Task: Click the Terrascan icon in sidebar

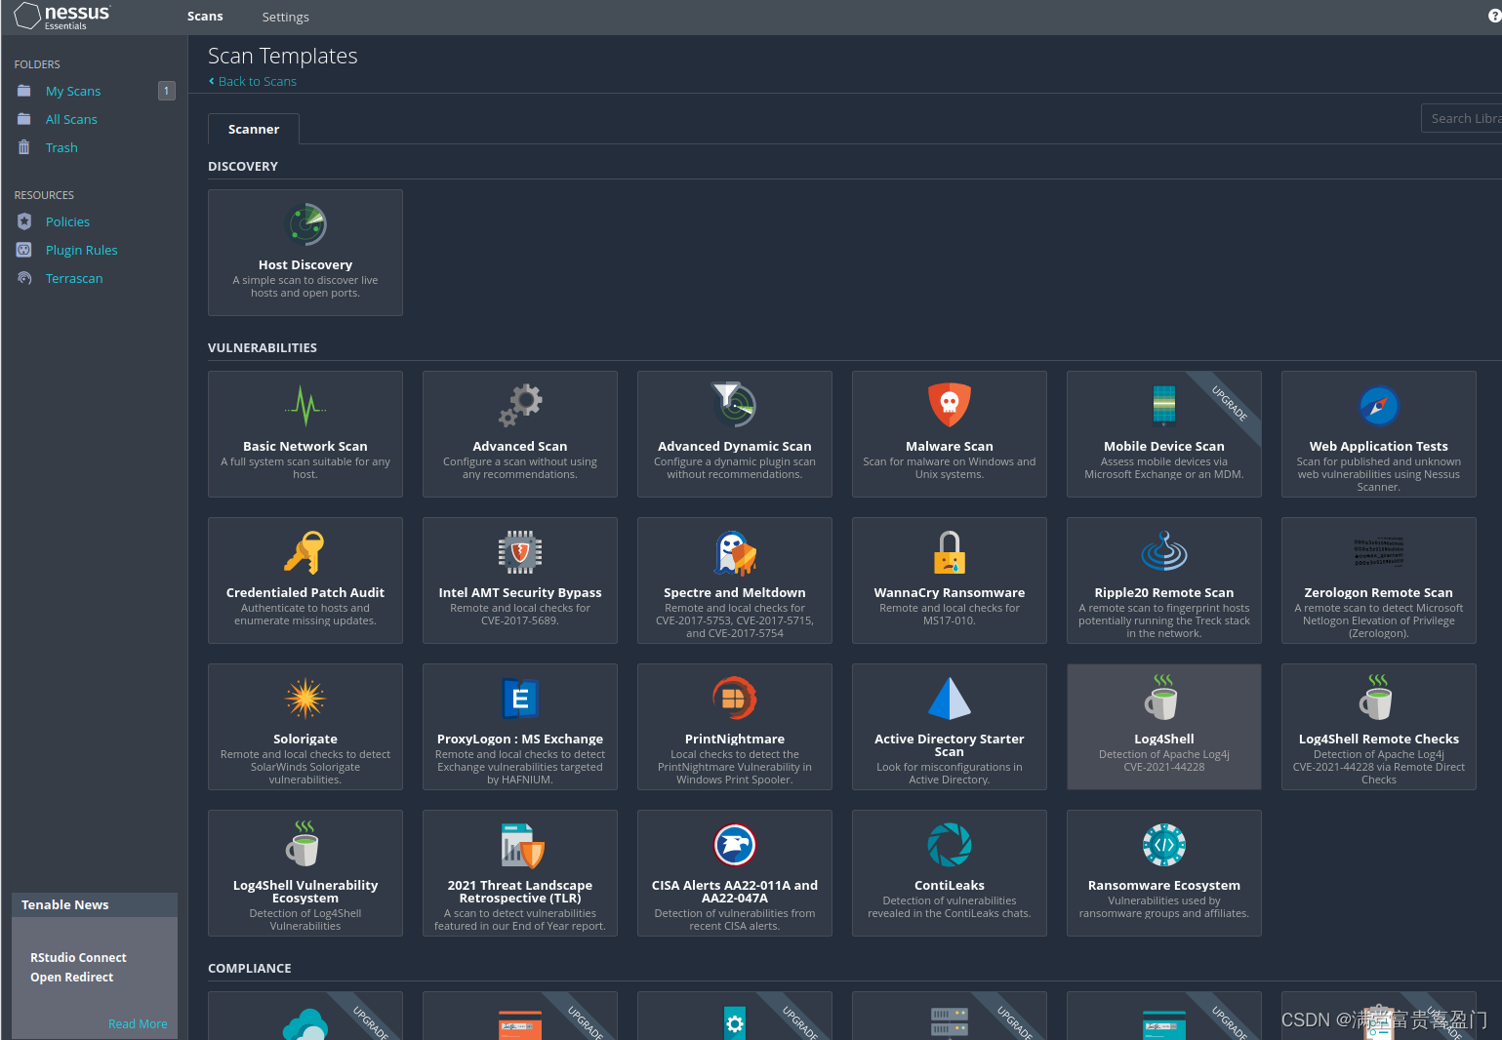Action: [24, 278]
